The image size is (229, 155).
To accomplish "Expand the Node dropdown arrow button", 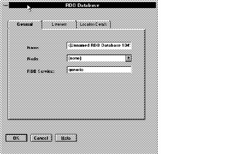I will tap(129, 58).
